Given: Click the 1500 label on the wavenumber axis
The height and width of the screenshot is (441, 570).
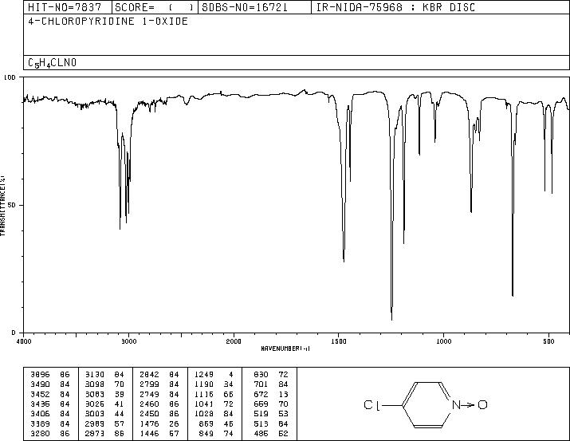Looking at the screenshot, I should click(x=339, y=341).
